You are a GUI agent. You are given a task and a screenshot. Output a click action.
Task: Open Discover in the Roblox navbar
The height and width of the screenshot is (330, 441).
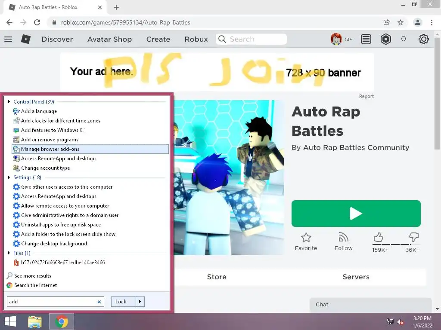tap(57, 39)
